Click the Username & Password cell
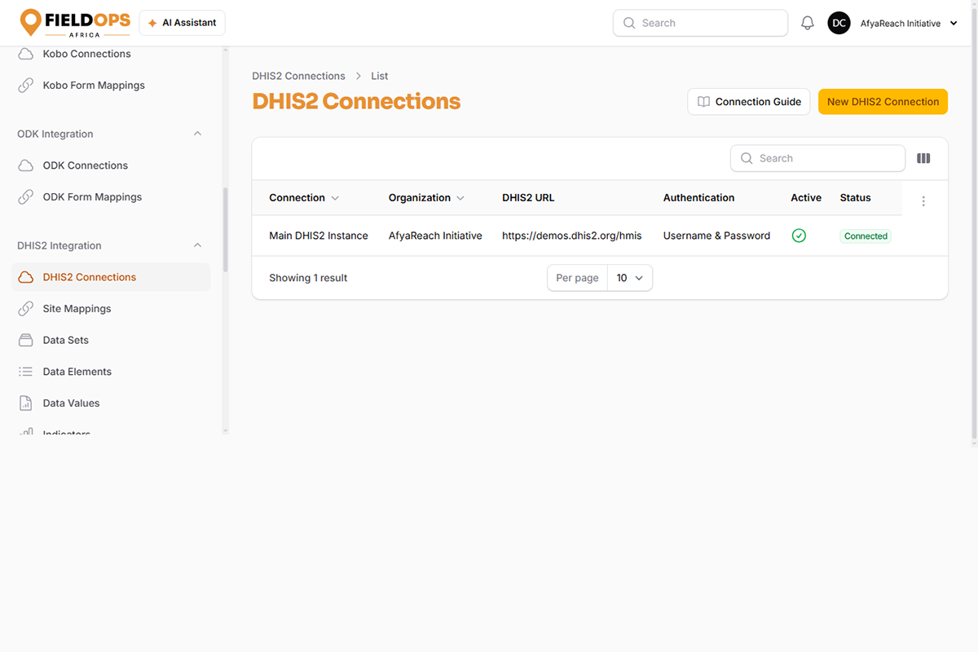Screen dimensions: 978x652 (x=716, y=236)
